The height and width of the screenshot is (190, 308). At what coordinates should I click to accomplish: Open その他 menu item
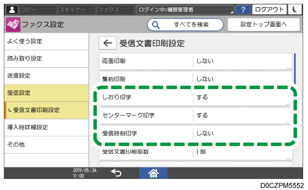click(x=46, y=145)
